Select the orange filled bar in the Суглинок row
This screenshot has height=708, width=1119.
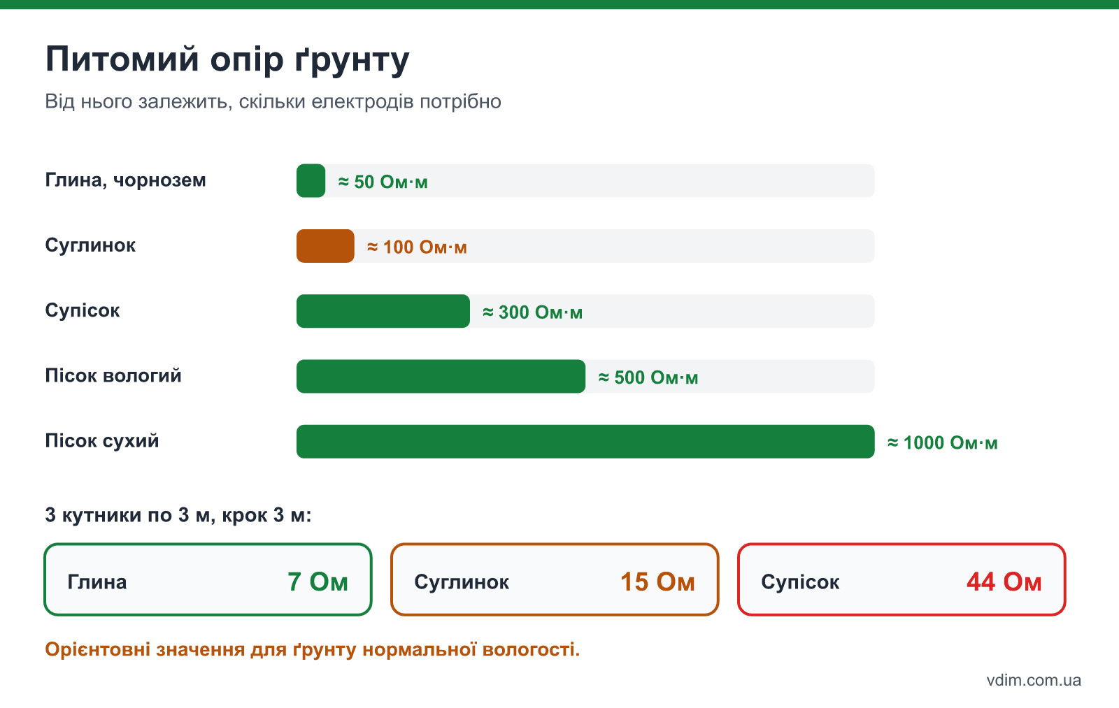coord(325,246)
